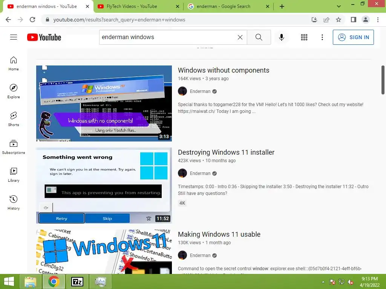Open Explore in the sidebar

point(14,91)
